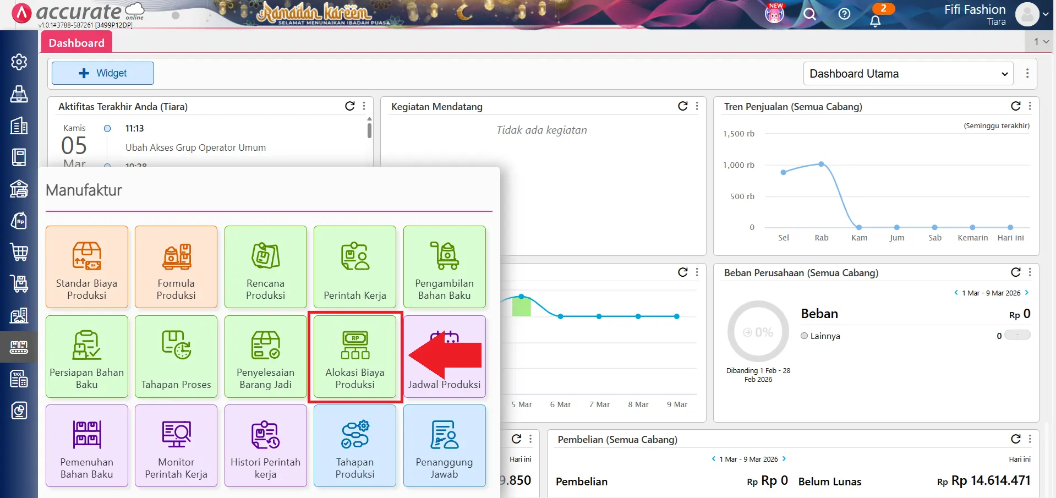Switch to the Dashboard tab
The width and height of the screenshot is (1056, 498).
tap(76, 43)
